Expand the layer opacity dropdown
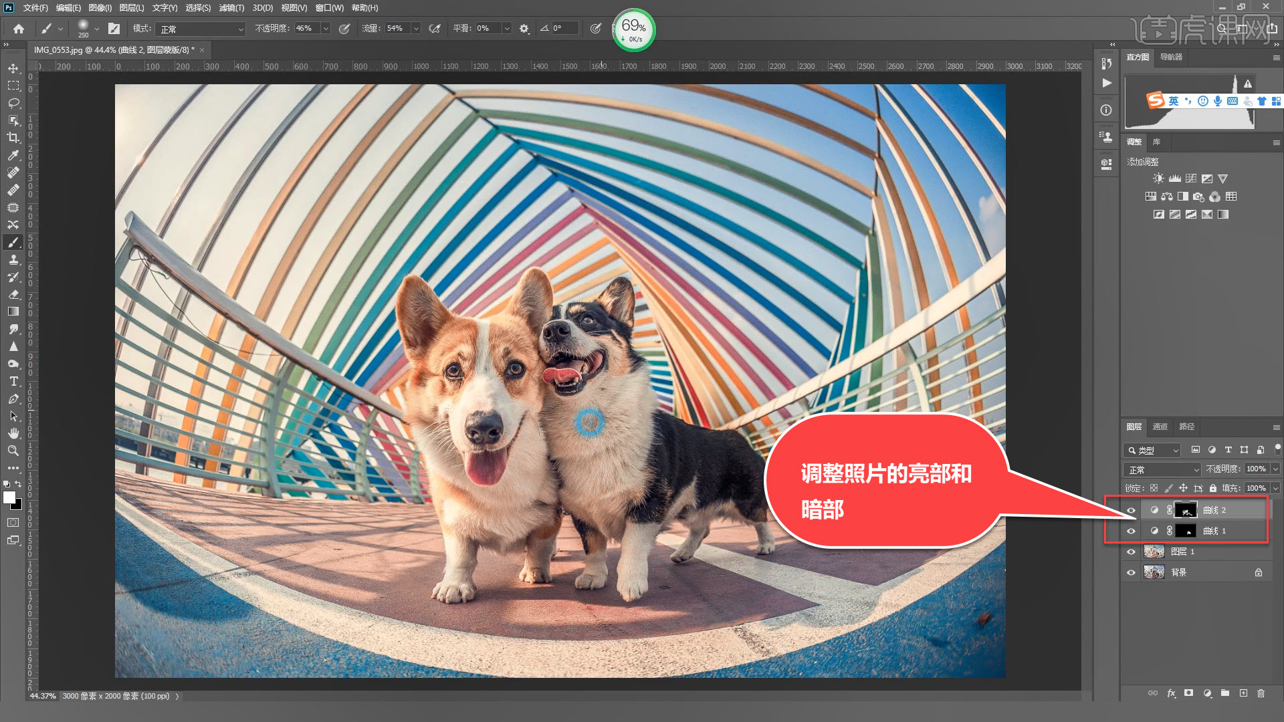The image size is (1284, 722). pyautogui.click(x=1275, y=469)
